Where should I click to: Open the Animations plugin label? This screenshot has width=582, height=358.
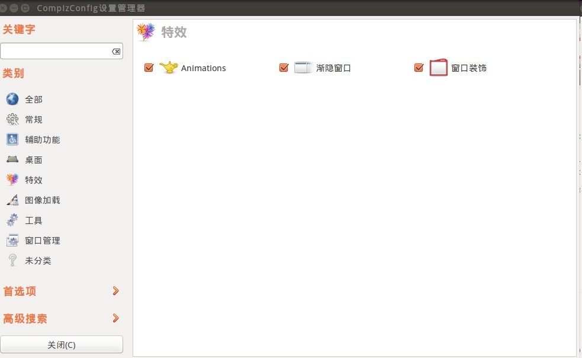point(204,68)
